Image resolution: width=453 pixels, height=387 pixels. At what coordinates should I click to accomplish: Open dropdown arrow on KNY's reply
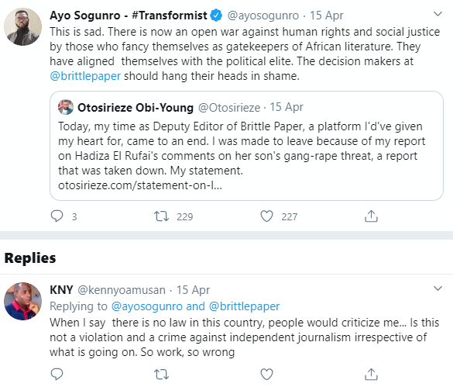tap(438, 289)
